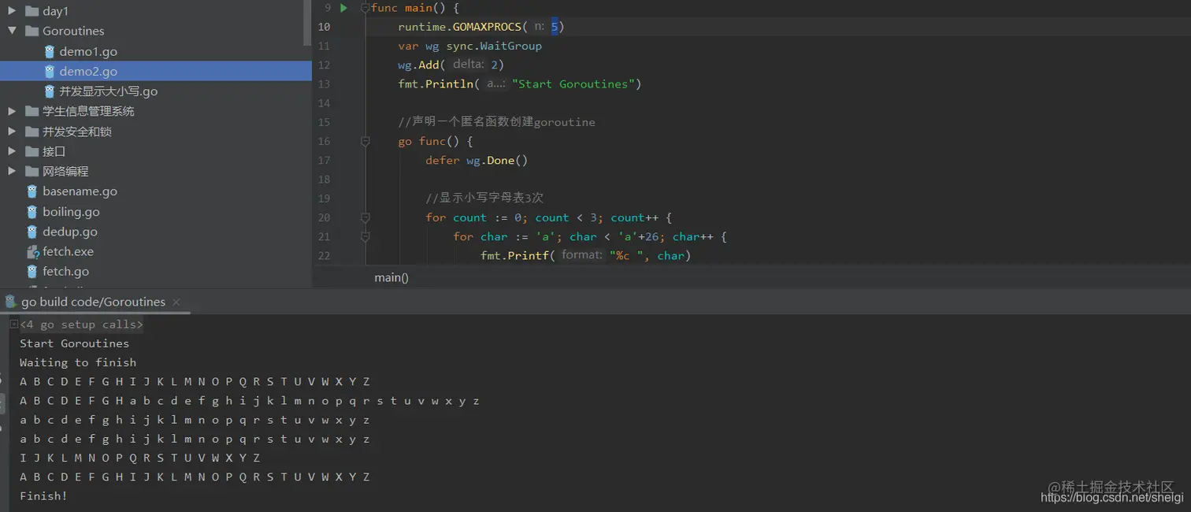Screen dimensions: 1191x512
Task: Open basename.go file
Action: 80,191
